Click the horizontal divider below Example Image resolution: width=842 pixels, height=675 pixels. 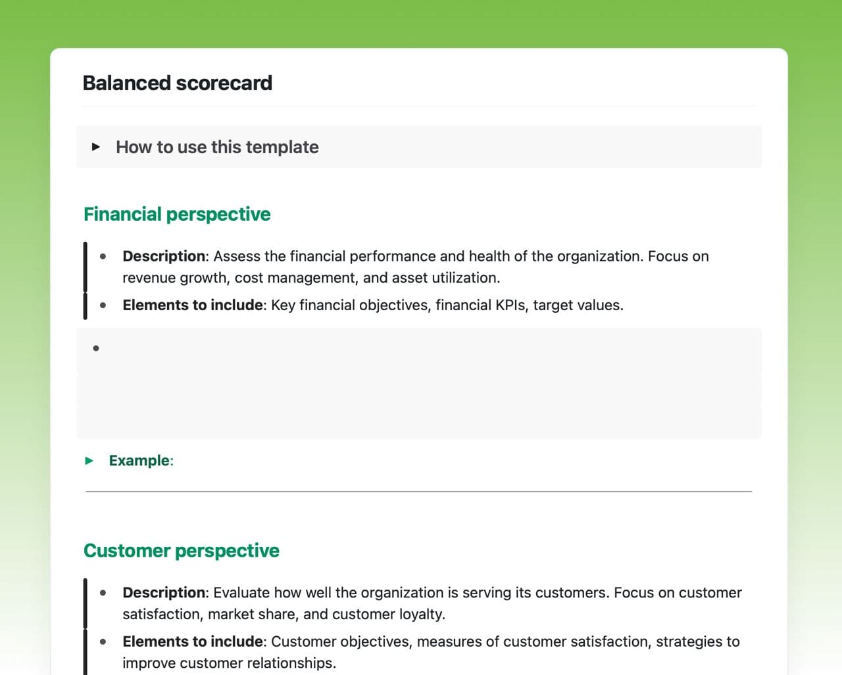[418, 491]
